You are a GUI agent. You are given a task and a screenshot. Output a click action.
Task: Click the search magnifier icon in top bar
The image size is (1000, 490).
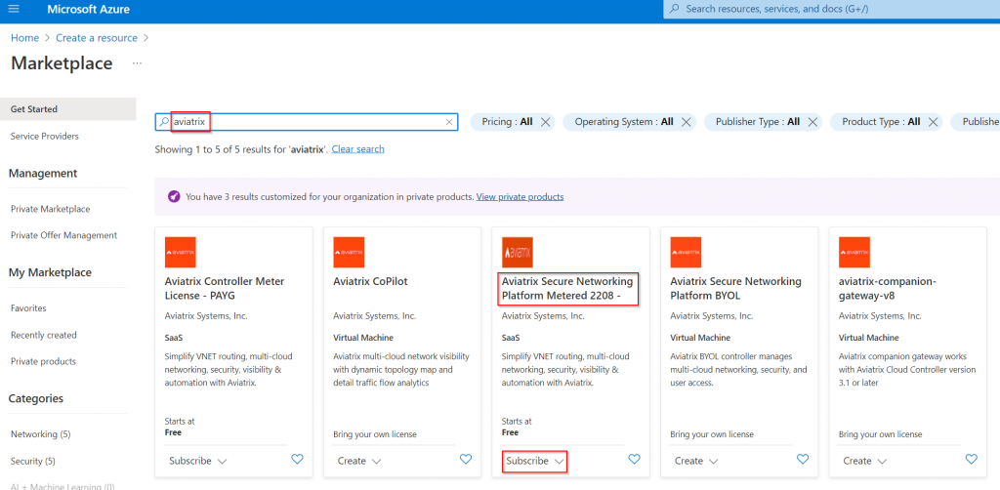tap(674, 9)
